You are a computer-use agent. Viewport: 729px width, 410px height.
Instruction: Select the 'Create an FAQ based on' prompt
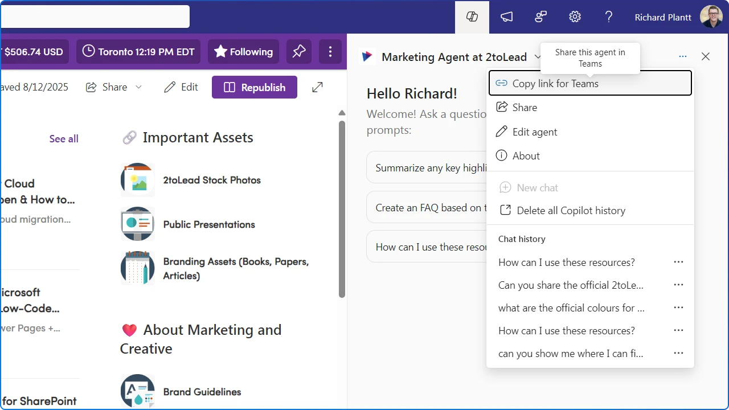coord(427,207)
